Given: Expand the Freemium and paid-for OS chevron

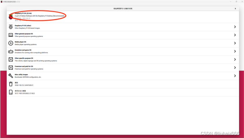Looking at the screenshot, I should (235, 68).
